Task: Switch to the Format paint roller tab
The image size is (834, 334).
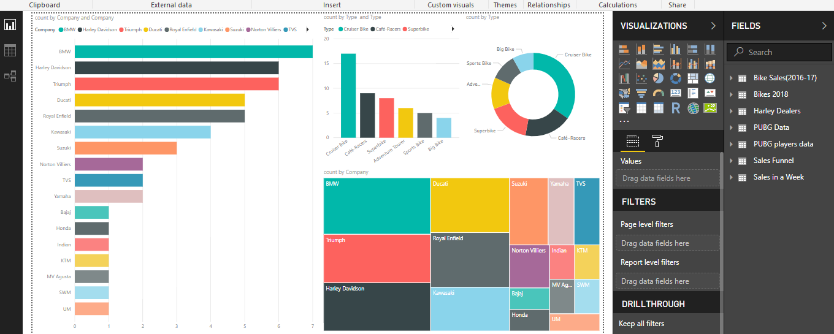Action: [657, 142]
